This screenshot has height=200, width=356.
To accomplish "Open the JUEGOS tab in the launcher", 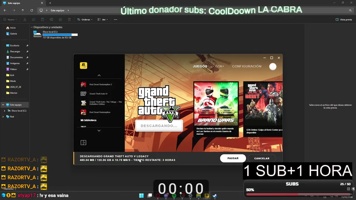I will pos(200,66).
